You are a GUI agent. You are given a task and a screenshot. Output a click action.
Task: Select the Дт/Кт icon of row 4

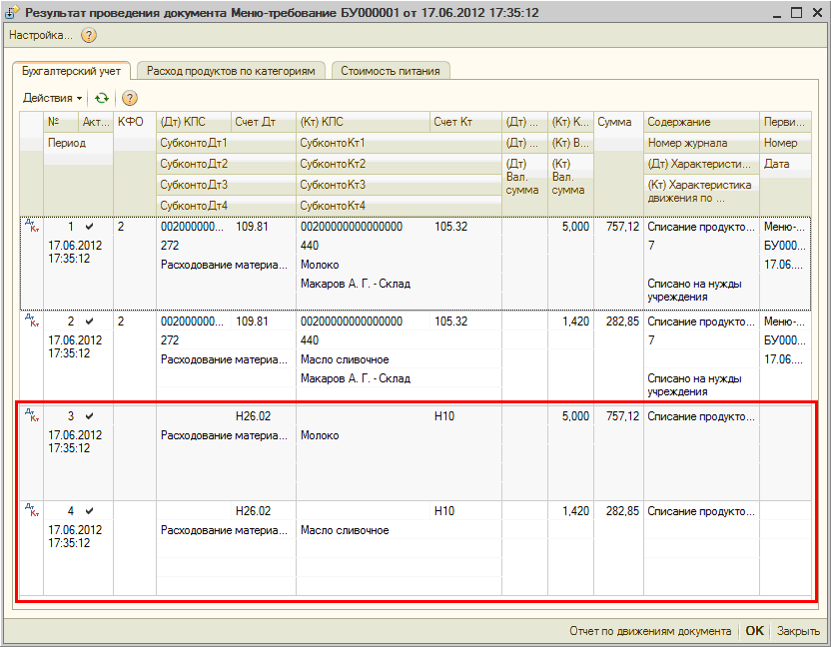(33, 512)
